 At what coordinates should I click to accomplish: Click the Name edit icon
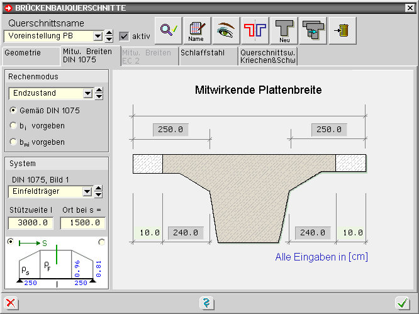pyautogui.click(x=197, y=30)
